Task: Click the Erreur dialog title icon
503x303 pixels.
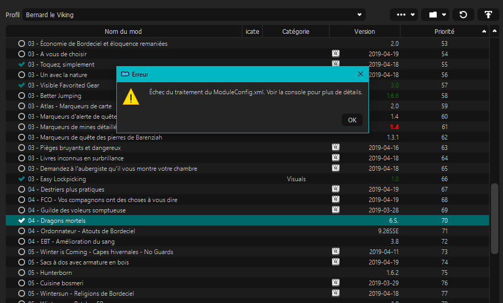Action: (125, 74)
